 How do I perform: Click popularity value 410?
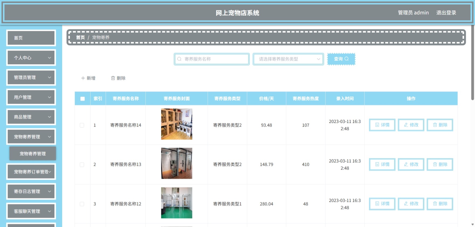(x=306, y=164)
